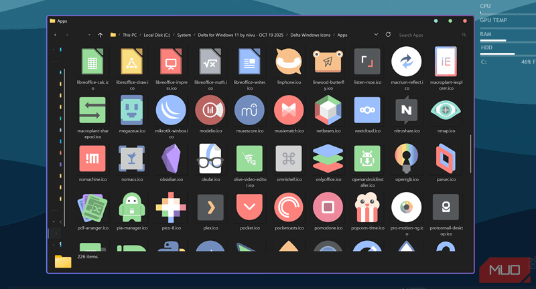Click the musescore.ico file icon
The height and width of the screenshot is (289, 536).
pos(250,110)
